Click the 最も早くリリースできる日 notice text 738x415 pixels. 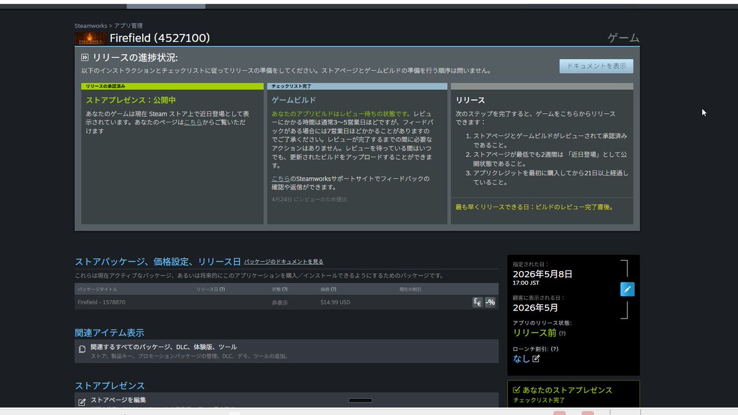point(534,207)
